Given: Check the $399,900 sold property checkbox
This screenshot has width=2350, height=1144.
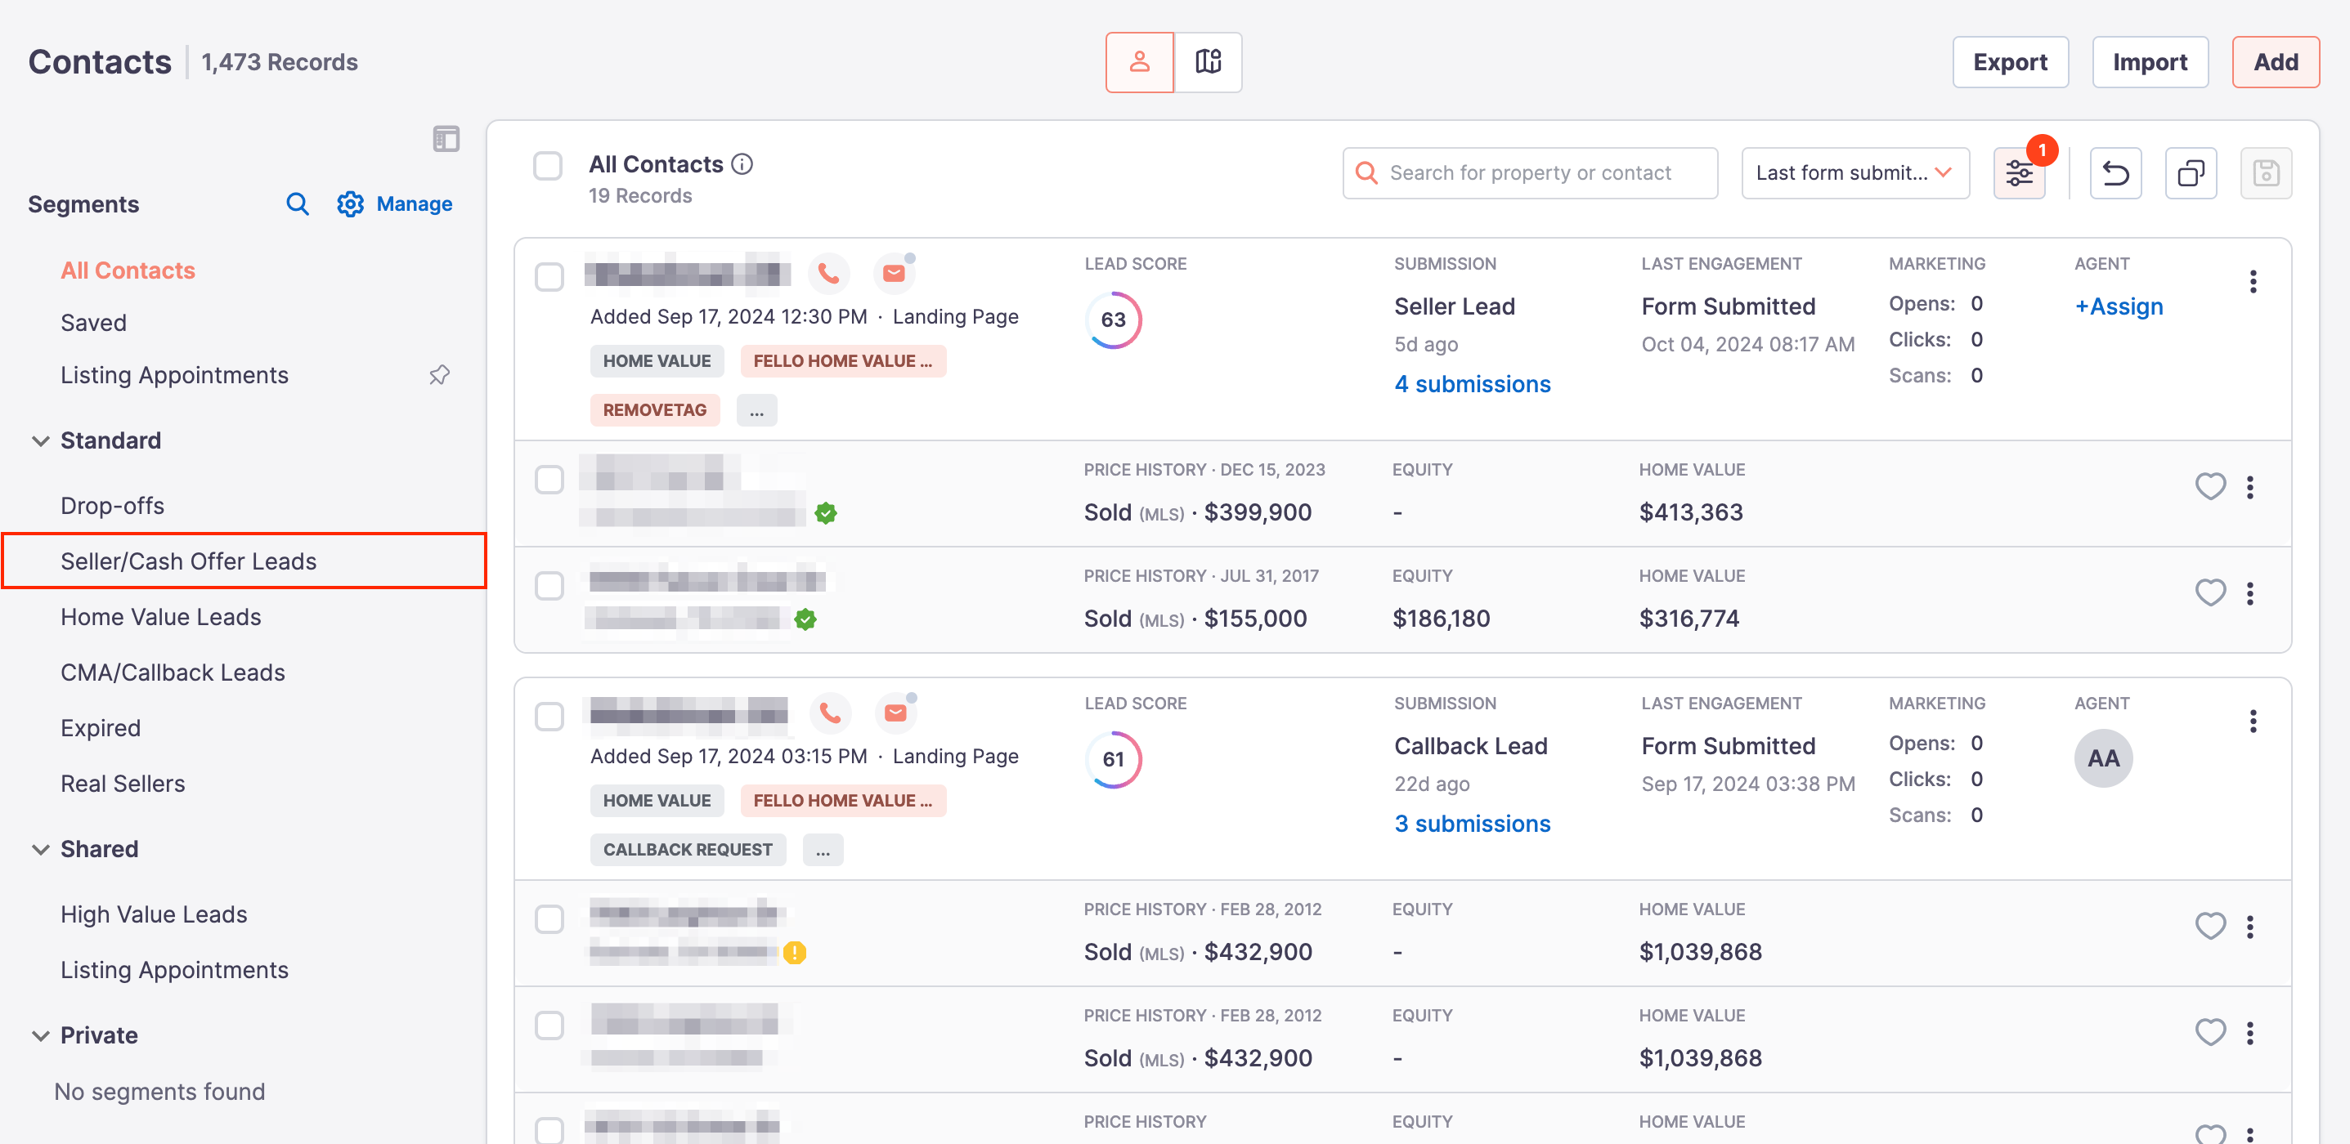Looking at the screenshot, I should (x=549, y=480).
